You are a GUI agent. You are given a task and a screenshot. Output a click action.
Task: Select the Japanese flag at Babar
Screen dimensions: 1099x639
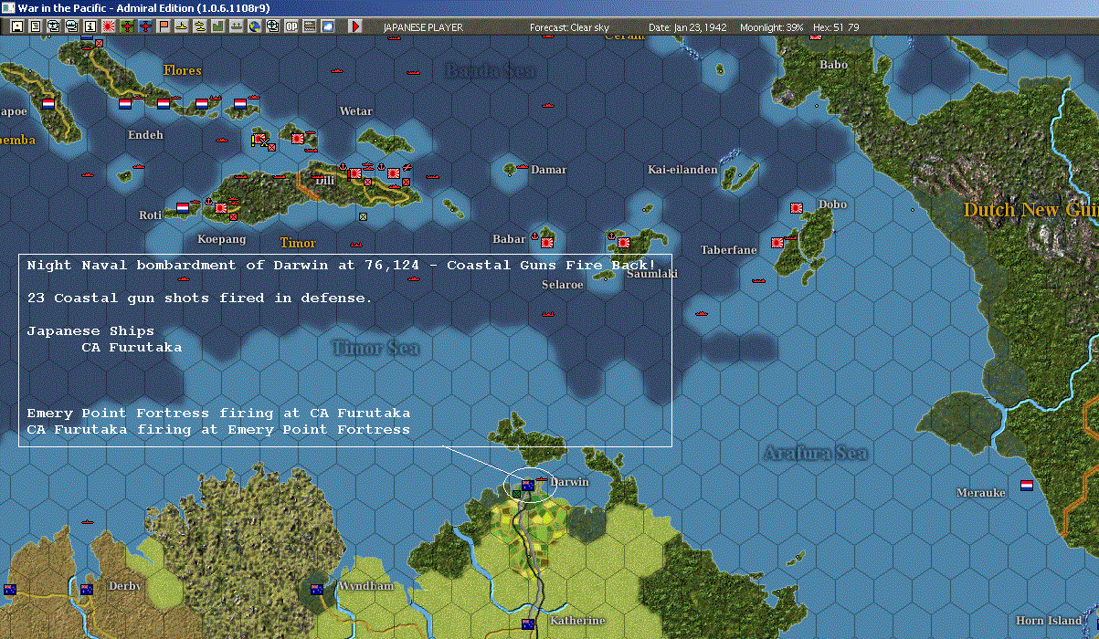coord(547,243)
